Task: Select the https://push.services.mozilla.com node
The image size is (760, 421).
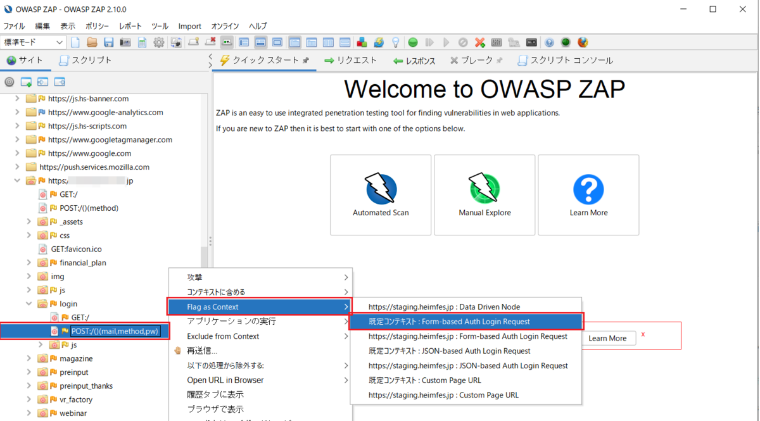Action: coord(94,167)
